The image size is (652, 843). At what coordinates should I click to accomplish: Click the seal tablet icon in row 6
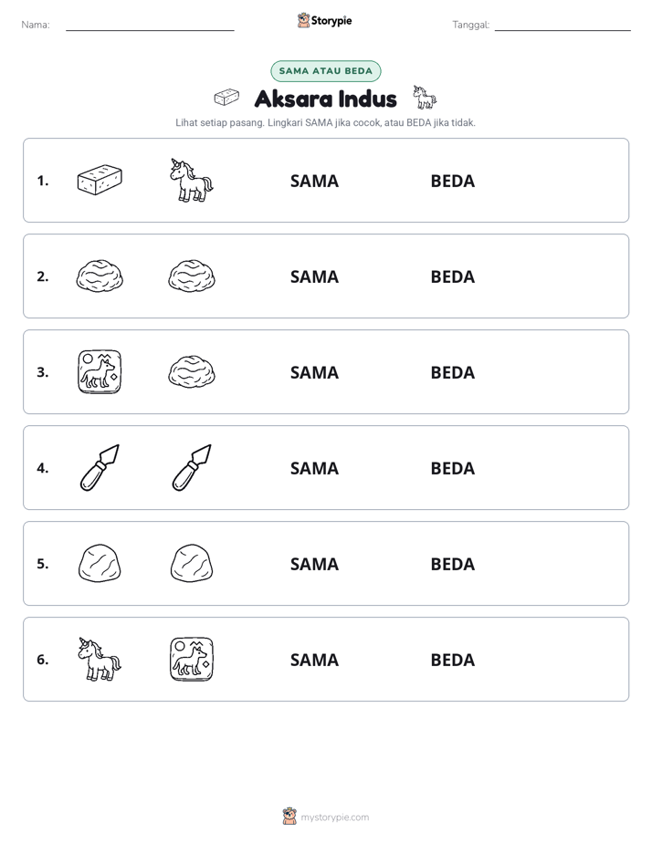(x=192, y=659)
